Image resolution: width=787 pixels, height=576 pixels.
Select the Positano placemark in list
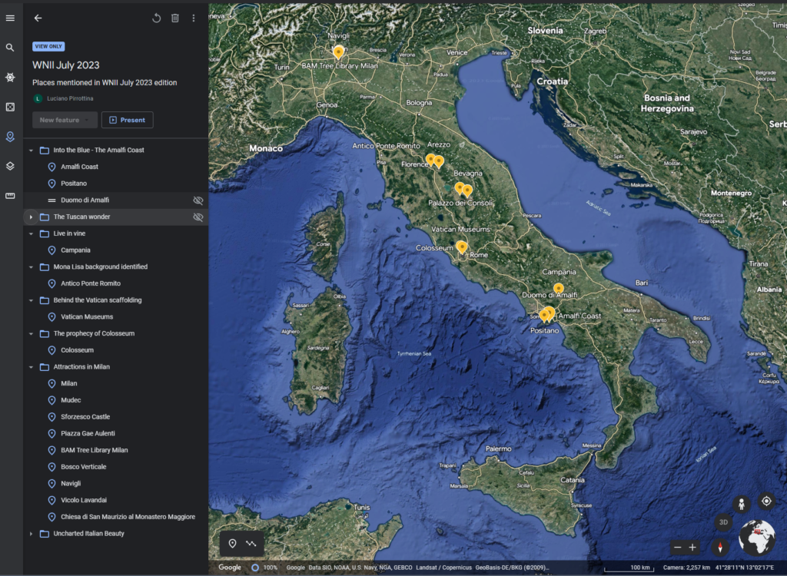[115, 184]
